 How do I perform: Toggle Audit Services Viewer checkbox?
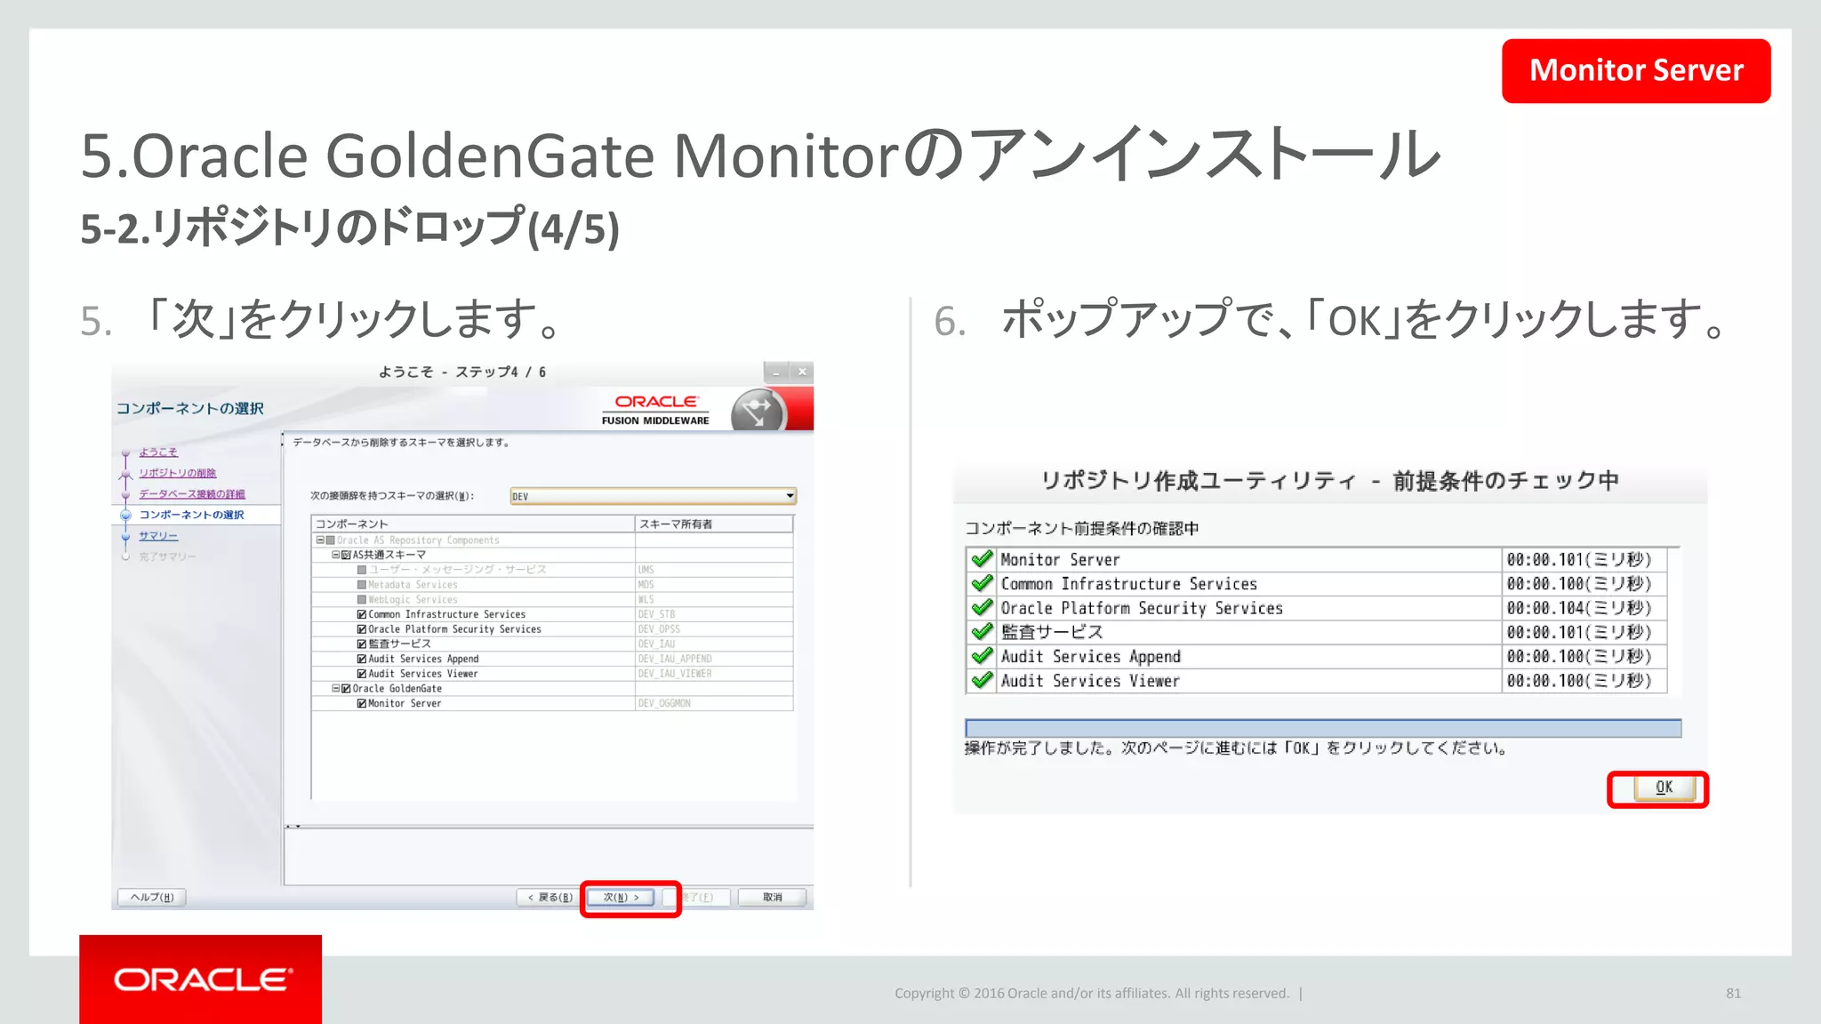coord(362,674)
